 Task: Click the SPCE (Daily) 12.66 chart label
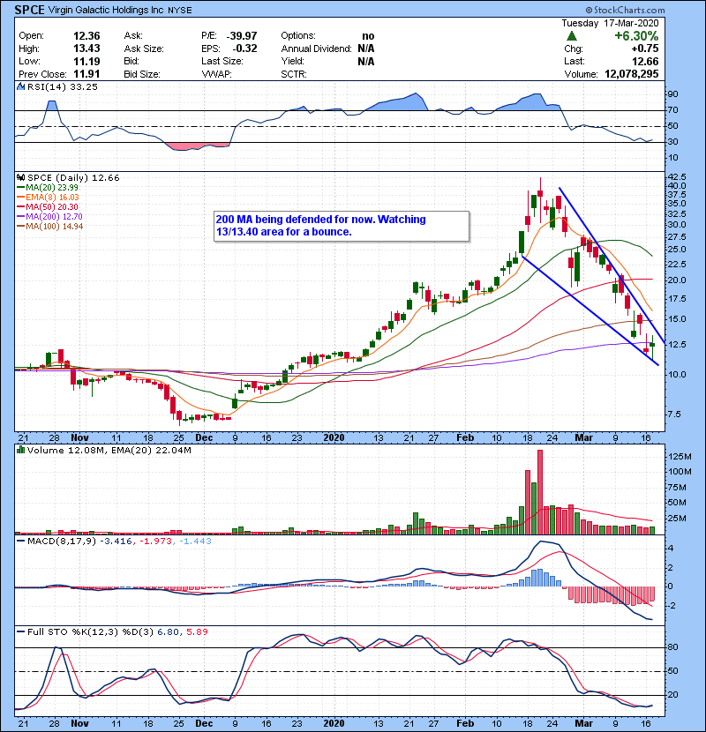tap(73, 178)
